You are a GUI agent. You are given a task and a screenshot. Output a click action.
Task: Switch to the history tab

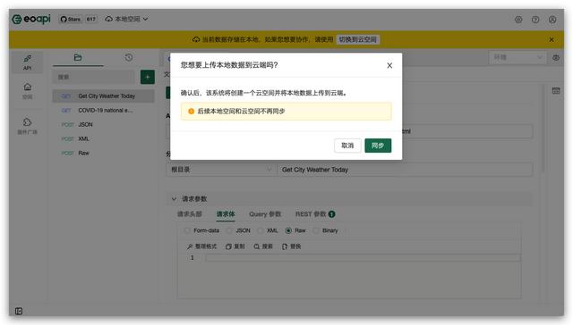click(129, 57)
